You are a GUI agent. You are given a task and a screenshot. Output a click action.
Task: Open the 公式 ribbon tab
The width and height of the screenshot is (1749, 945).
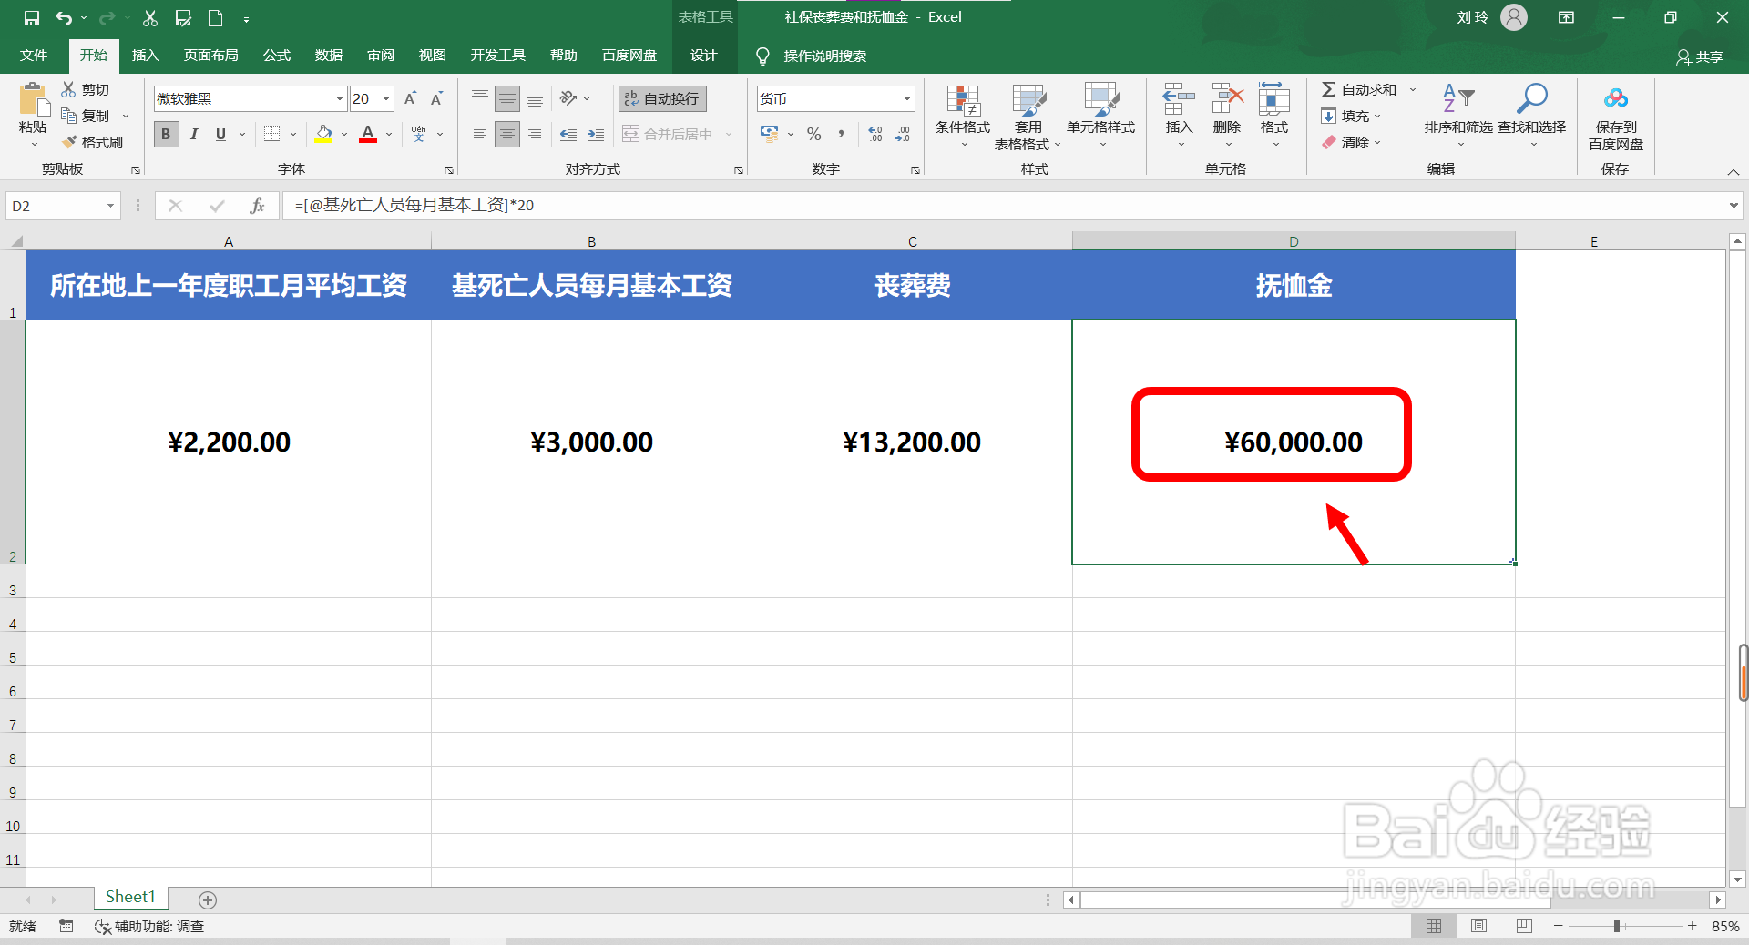point(276,55)
